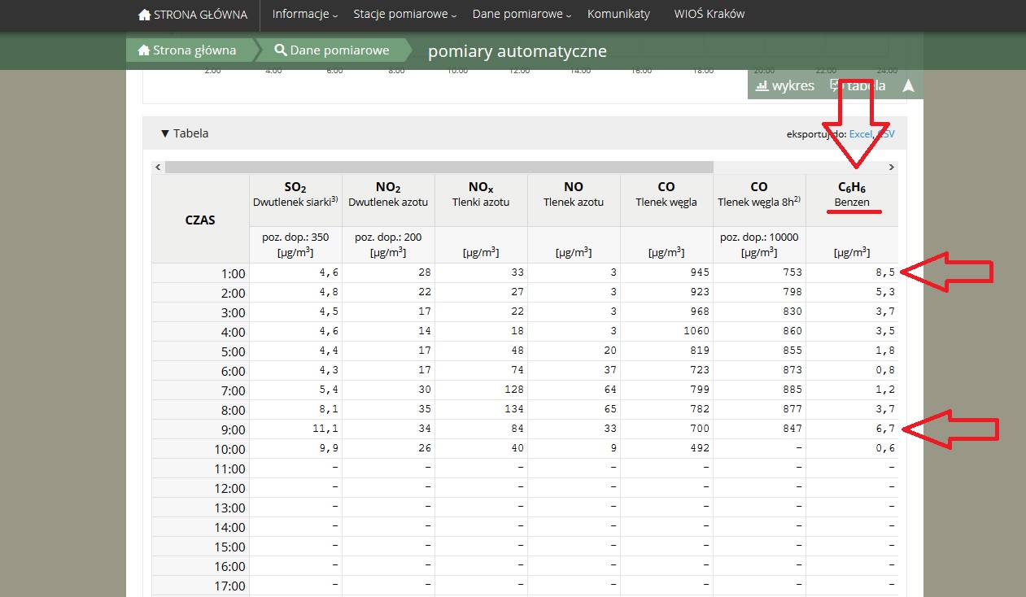The width and height of the screenshot is (1026, 597).
Task: Click the 1:00 time row label
Action: (x=233, y=273)
